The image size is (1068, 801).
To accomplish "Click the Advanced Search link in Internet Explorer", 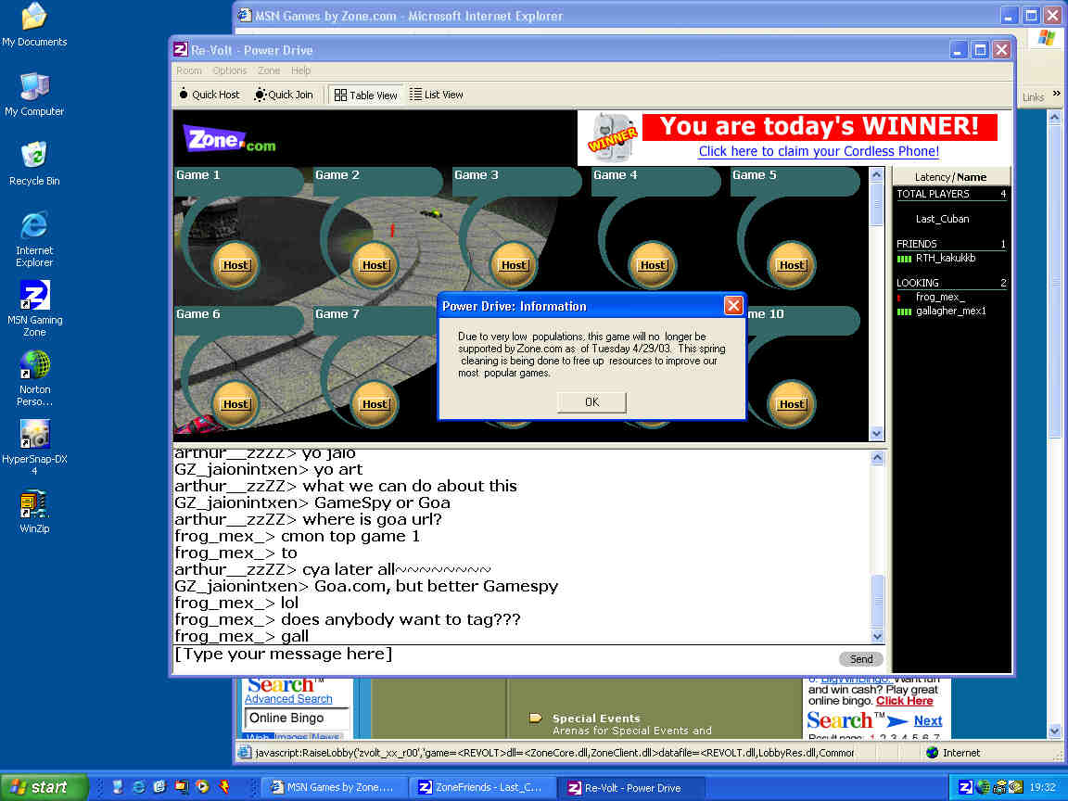I will (288, 700).
